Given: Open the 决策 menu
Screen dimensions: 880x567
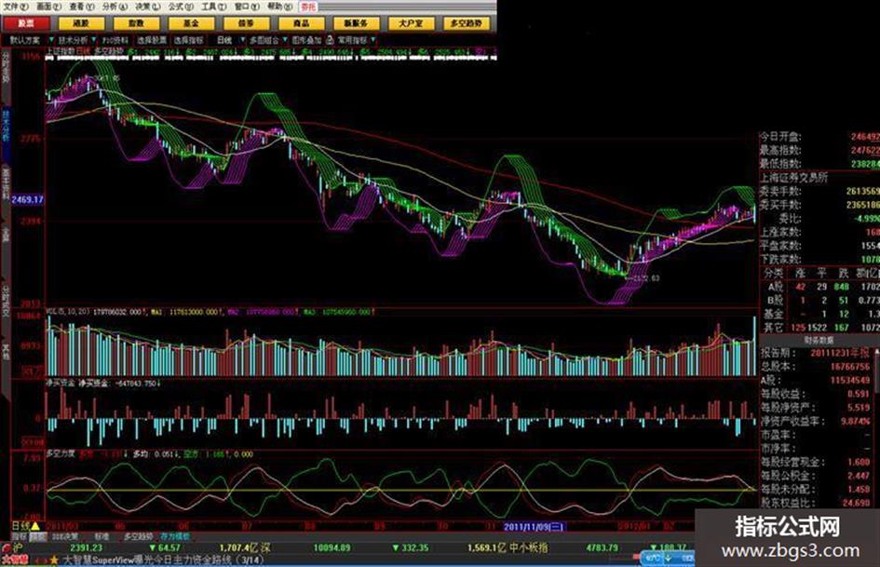Looking at the screenshot, I should point(148,7).
